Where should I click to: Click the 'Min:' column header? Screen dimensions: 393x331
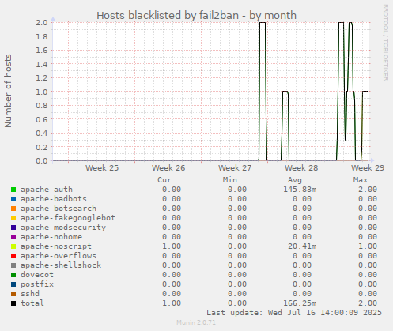click(x=232, y=180)
